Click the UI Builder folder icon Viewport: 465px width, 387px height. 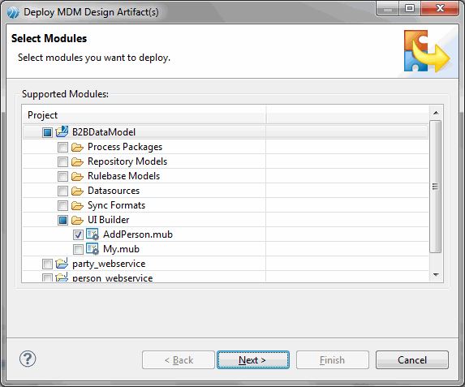click(77, 220)
